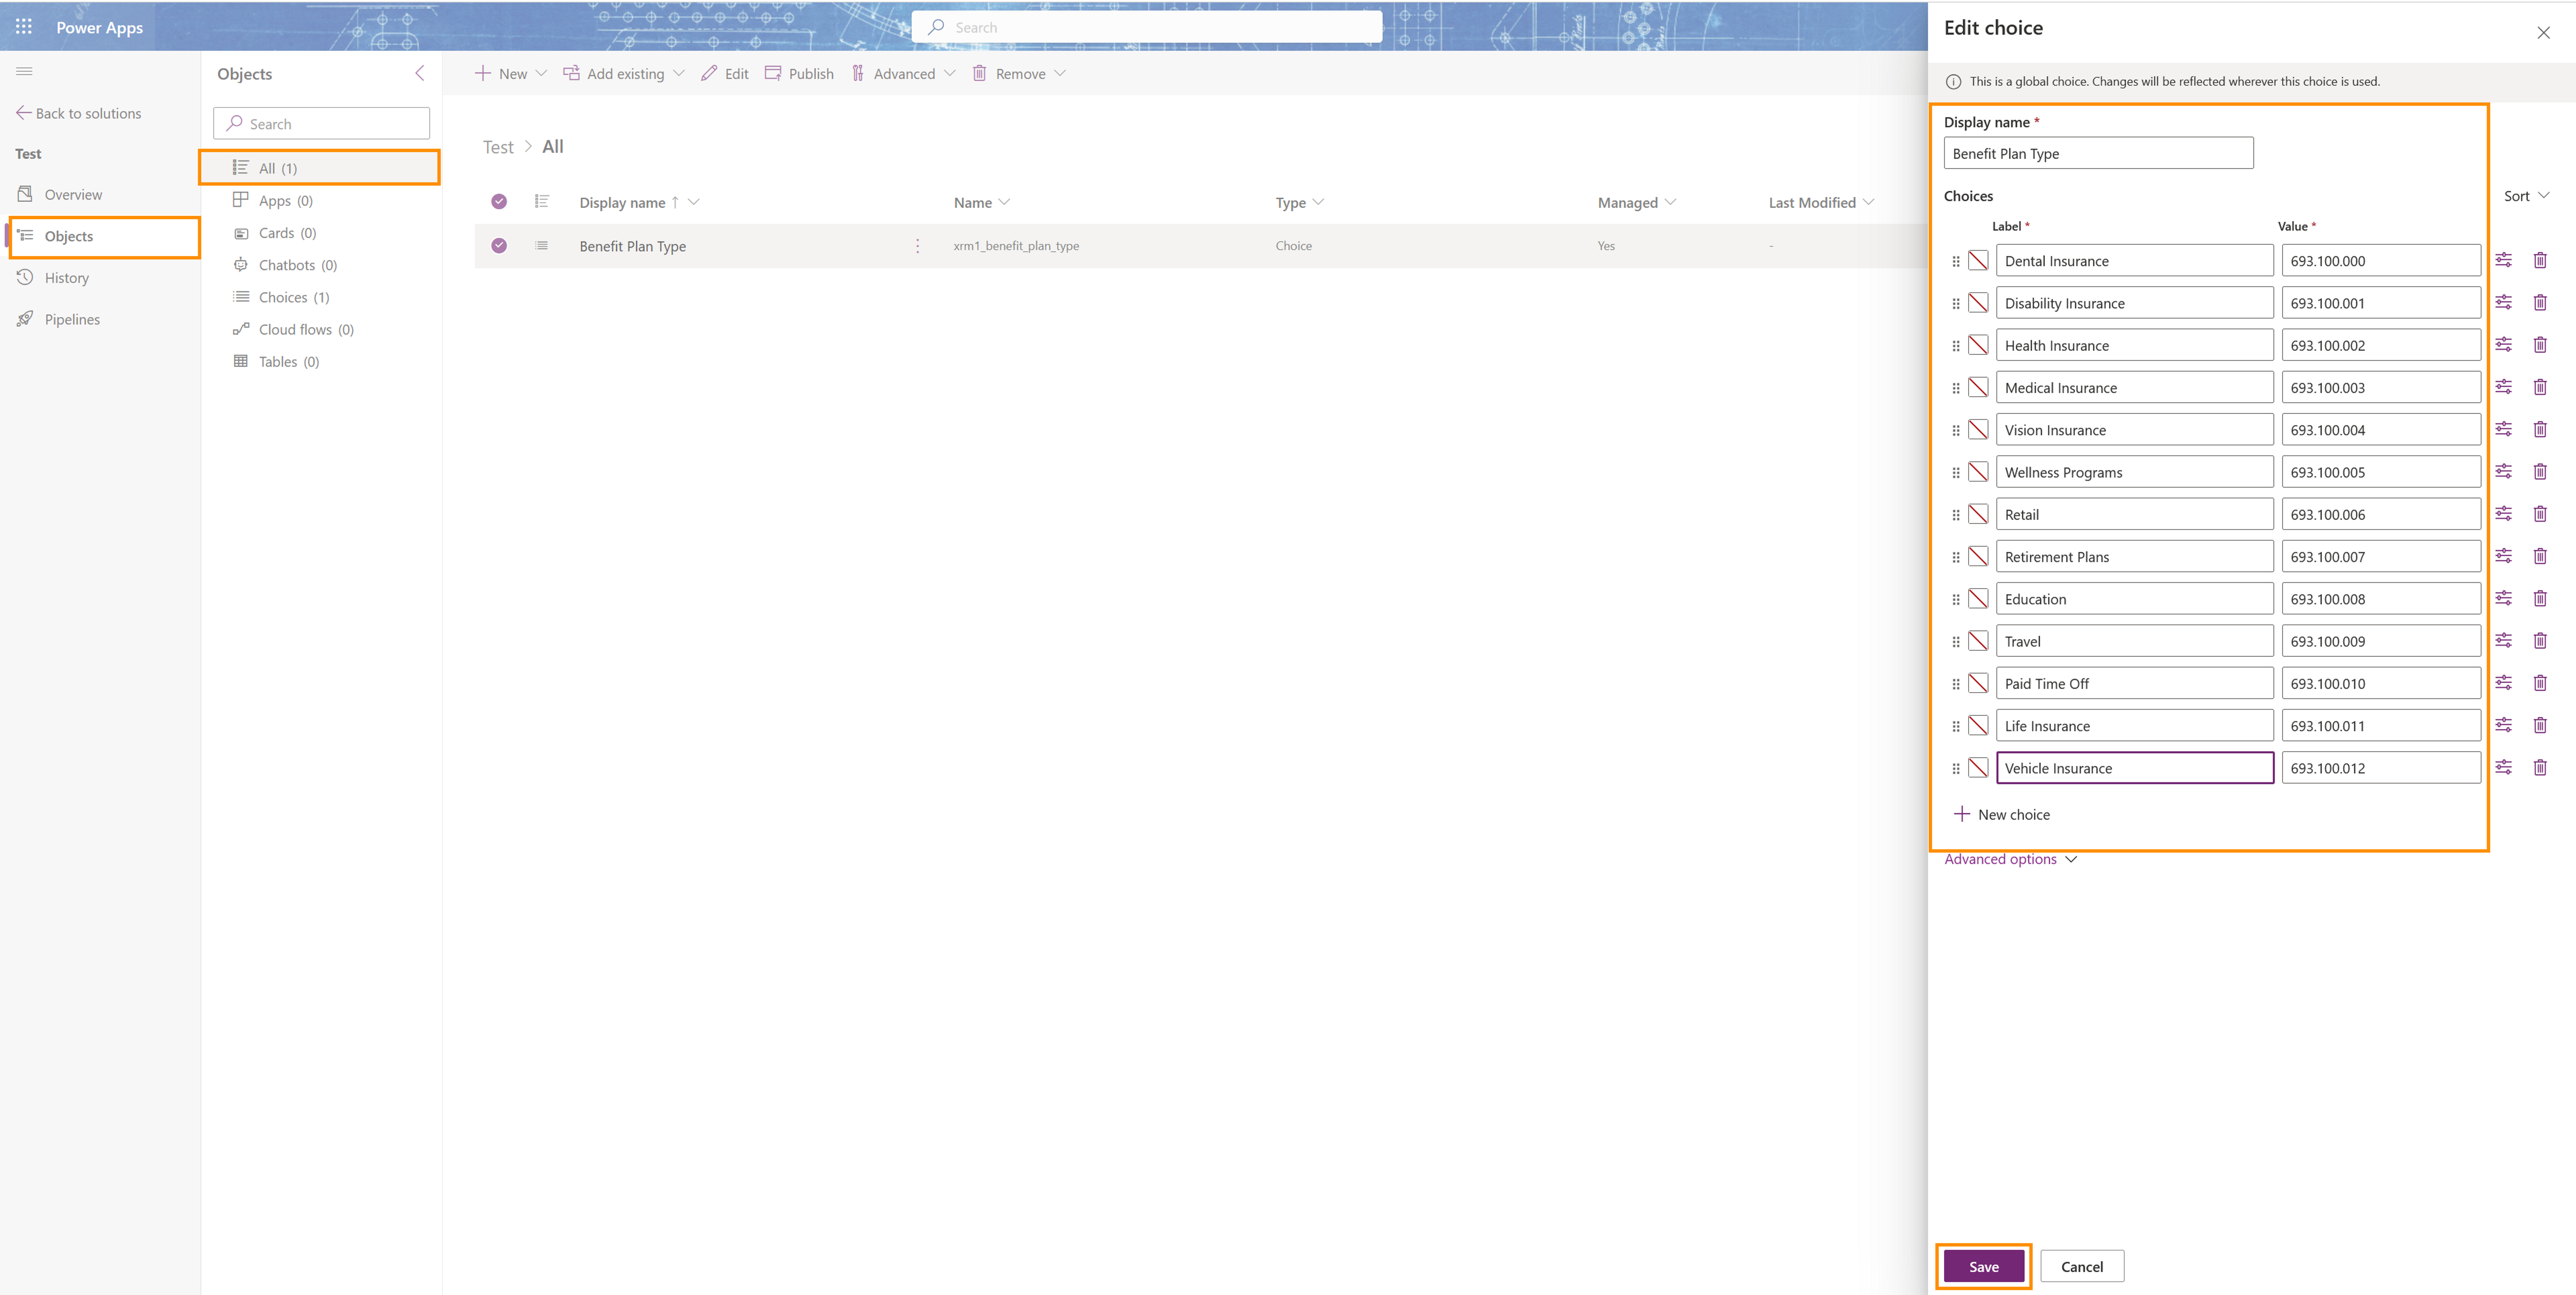Image resolution: width=2576 pixels, height=1295 pixels.
Task: Grab the drag handle for Education choice
Action: [x=1956, y=599]
